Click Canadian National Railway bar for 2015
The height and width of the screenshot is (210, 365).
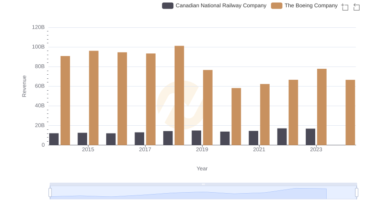83,139
